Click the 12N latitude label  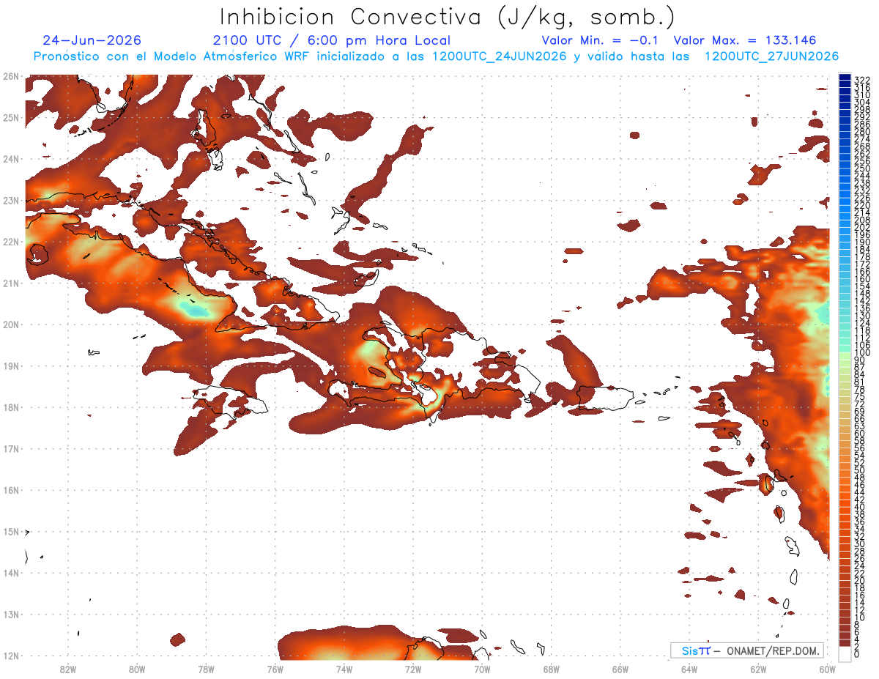[10, 656]
